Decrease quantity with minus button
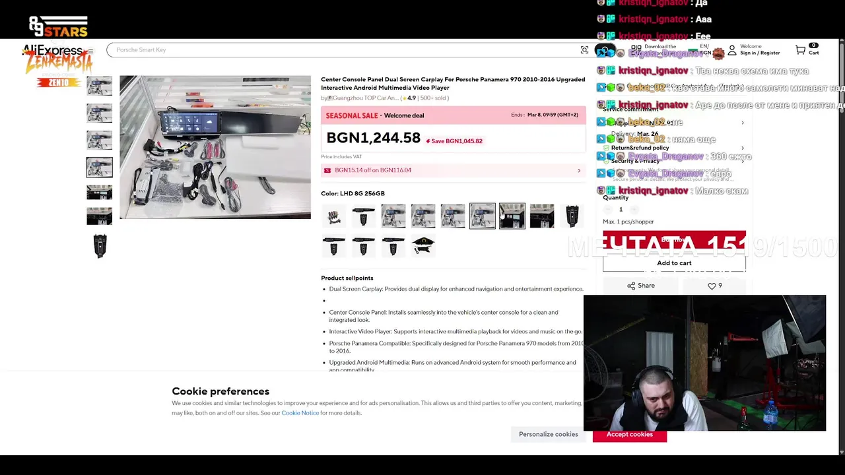This screenshot has width=845, height=475. pos(607,209)
